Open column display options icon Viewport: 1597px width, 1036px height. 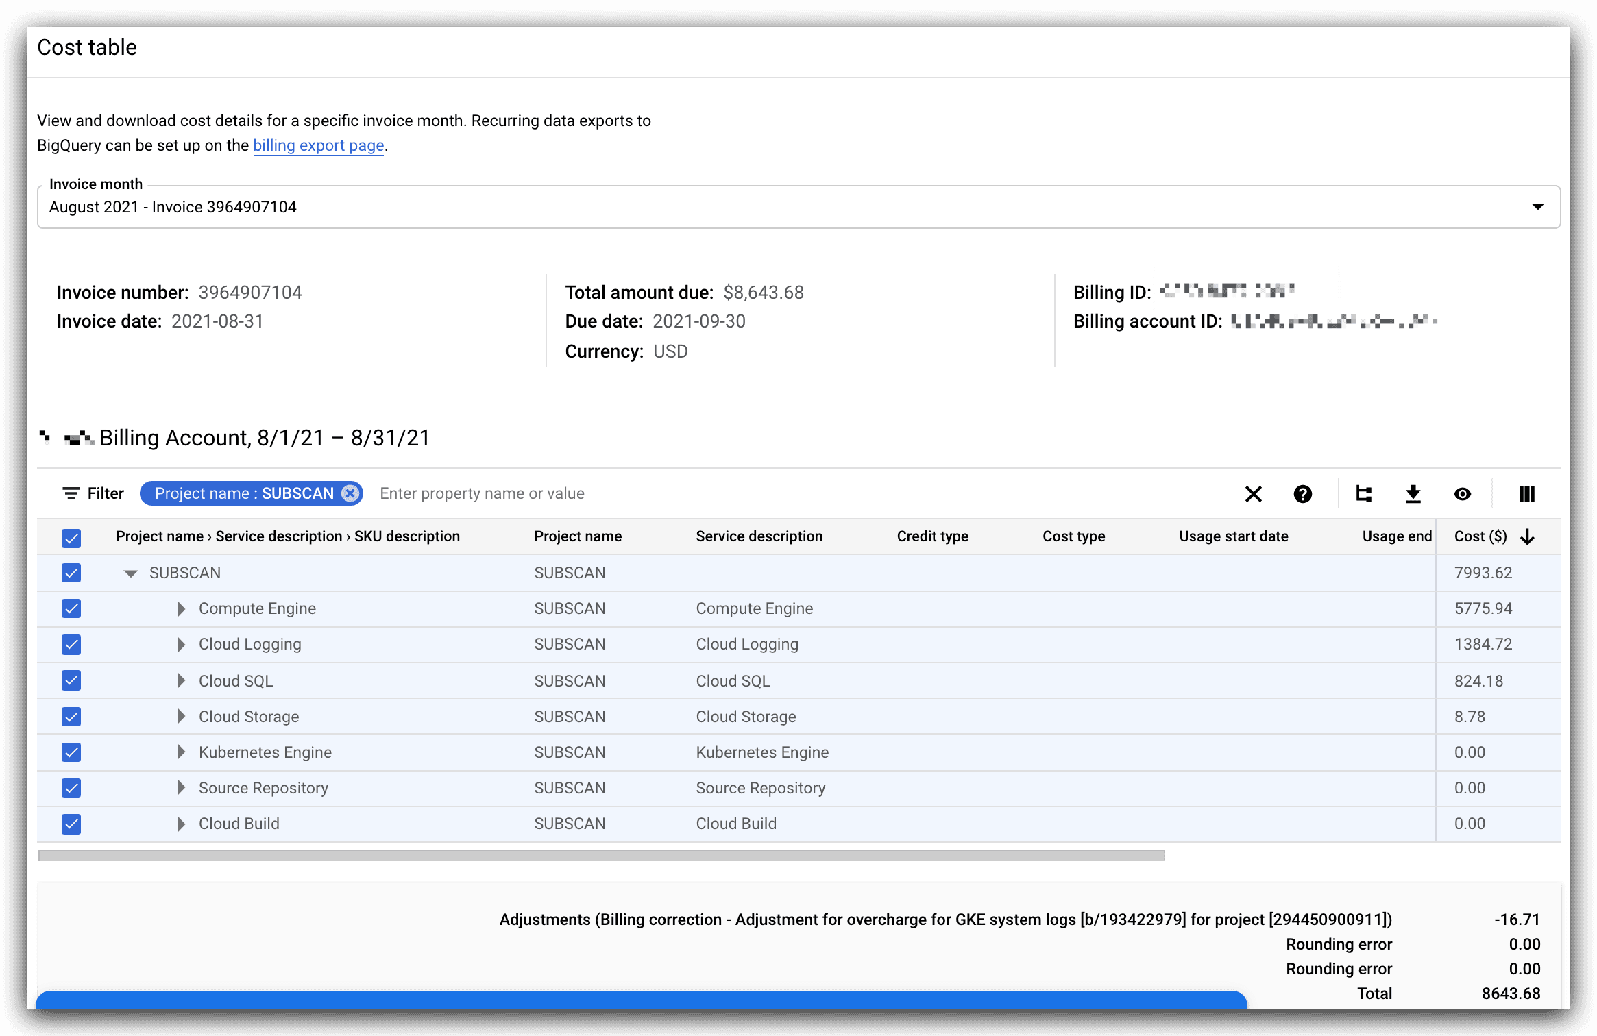[x=1526, y=494]
